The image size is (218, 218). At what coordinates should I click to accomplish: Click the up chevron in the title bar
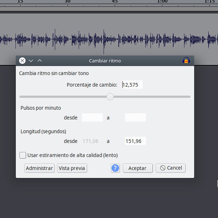click(40, 60)
